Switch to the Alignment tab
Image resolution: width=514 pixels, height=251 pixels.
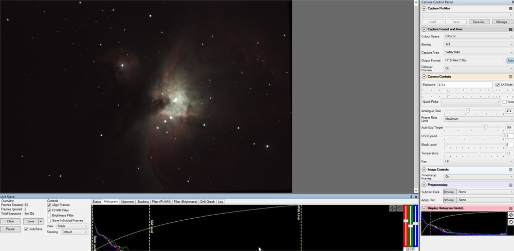(x=127, y=202)
